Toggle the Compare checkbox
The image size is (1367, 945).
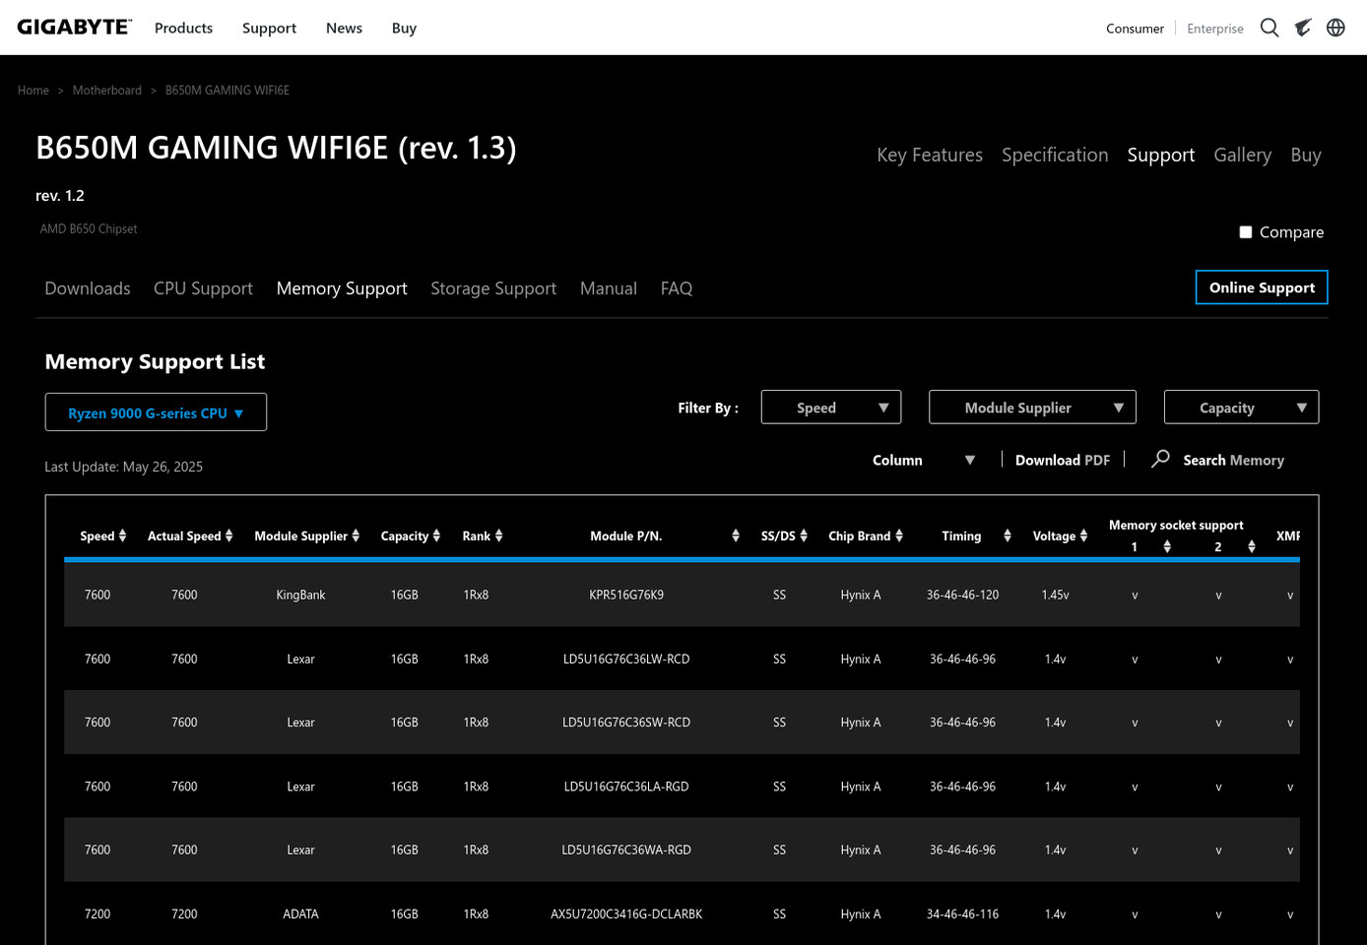tap(1246, 232)
